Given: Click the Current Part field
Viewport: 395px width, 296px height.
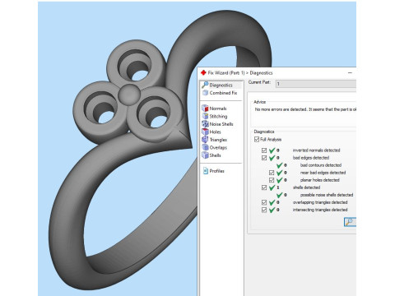Looking at the screenshot, I should 315,84.
